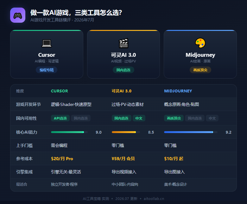Click the footer text AI工具宝箱 实测

[96, 199]
